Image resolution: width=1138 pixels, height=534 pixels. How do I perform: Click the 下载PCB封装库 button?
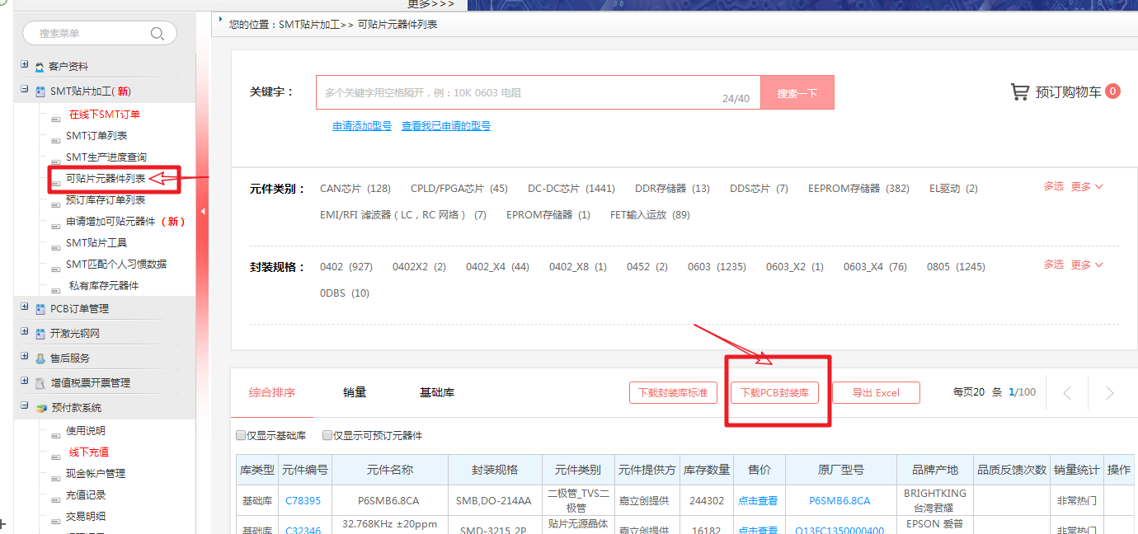(x=774, y=393)
